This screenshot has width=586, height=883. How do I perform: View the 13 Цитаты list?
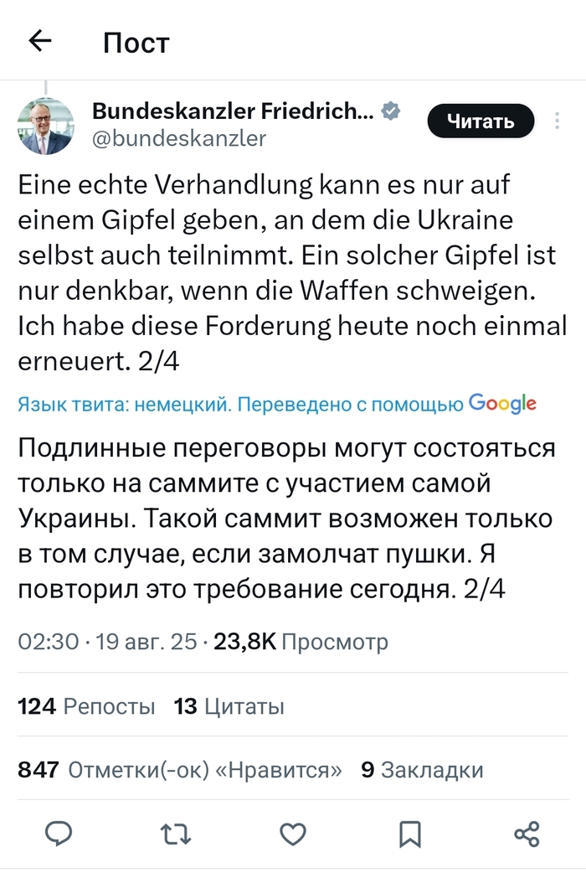click(229, 706)
